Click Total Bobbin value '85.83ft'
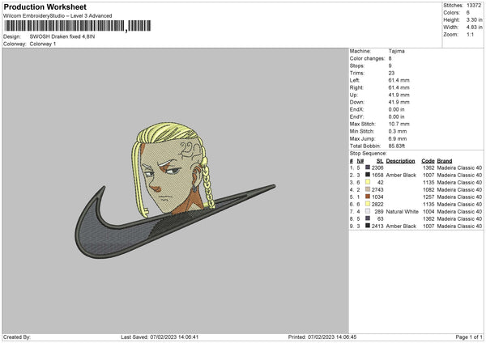 click(397, 146)
